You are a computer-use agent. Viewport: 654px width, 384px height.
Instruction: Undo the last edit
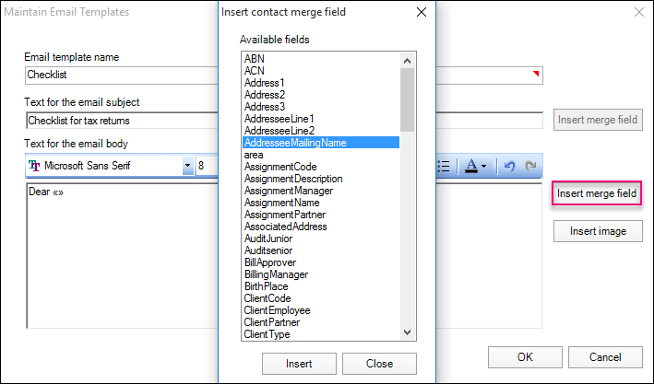point(509,166)
